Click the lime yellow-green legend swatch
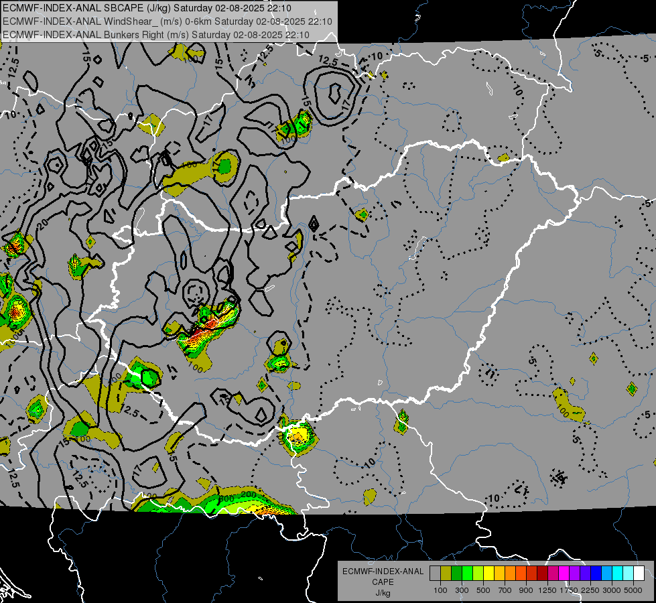This screenshot has width=656, height=603. click(x=478, y=573)
